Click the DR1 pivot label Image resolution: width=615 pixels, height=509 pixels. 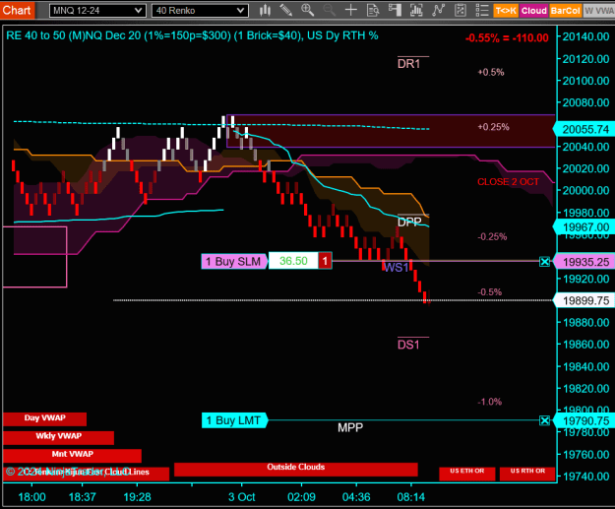pyautogui.click(x=408, y=64)
